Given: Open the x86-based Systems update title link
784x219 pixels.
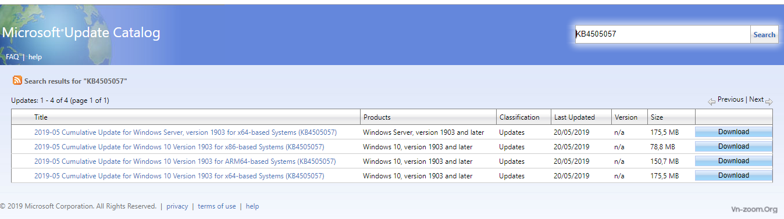Looking at the screenshot, I should (179, 147).
